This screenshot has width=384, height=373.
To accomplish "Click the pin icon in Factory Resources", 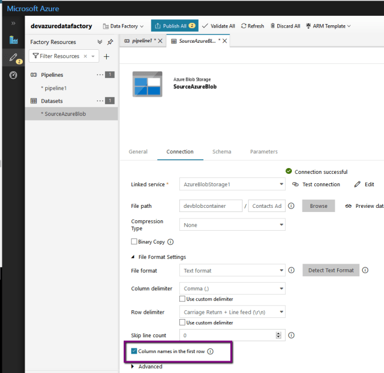I will click(110, 42).
